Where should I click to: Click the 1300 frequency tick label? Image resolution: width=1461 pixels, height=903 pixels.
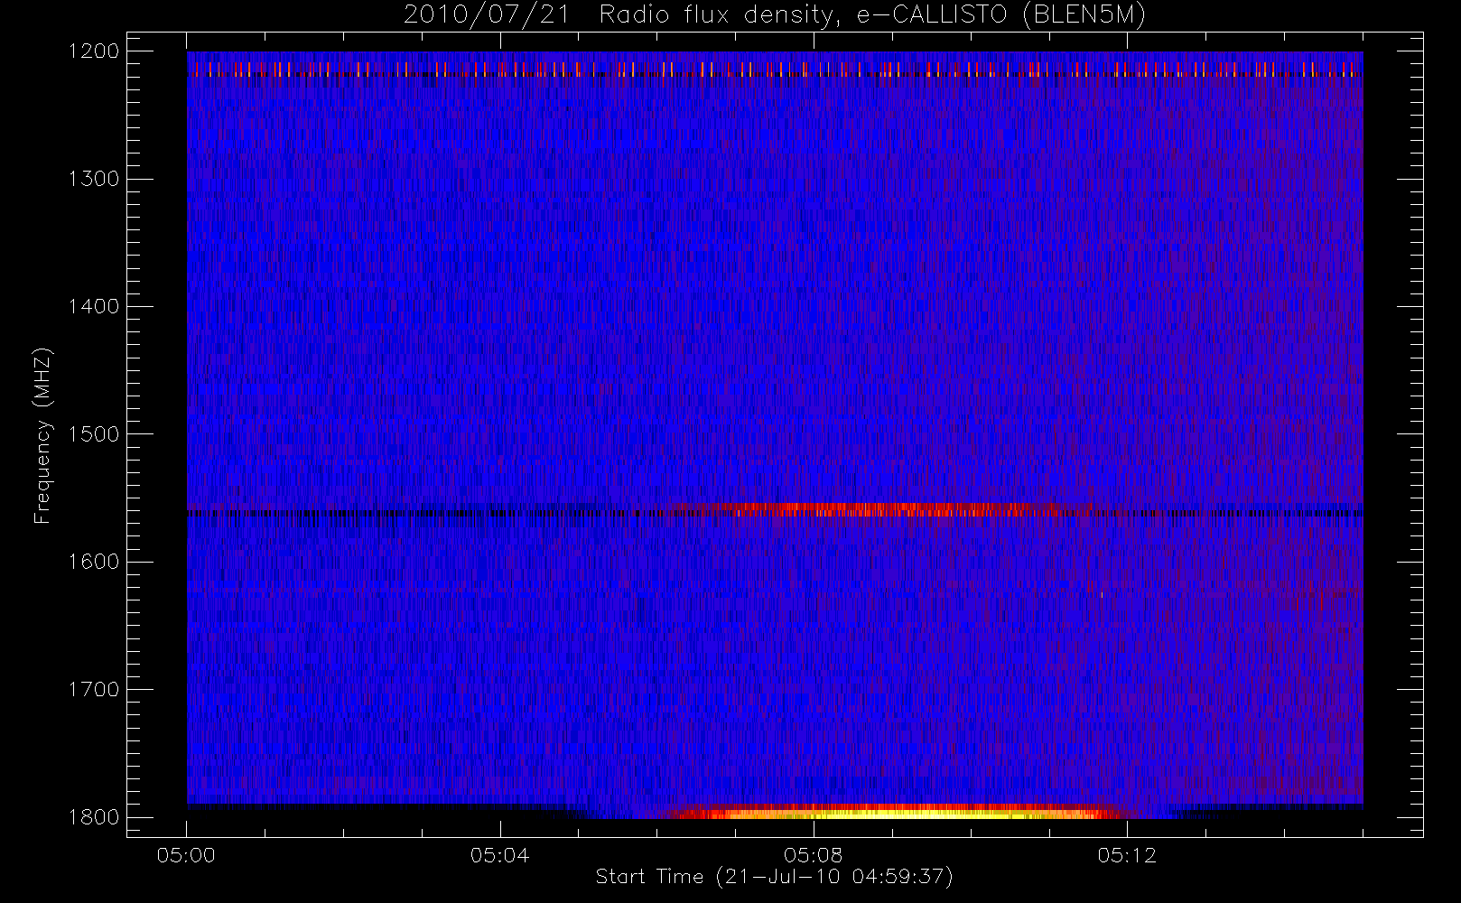(x=94, y=179)
